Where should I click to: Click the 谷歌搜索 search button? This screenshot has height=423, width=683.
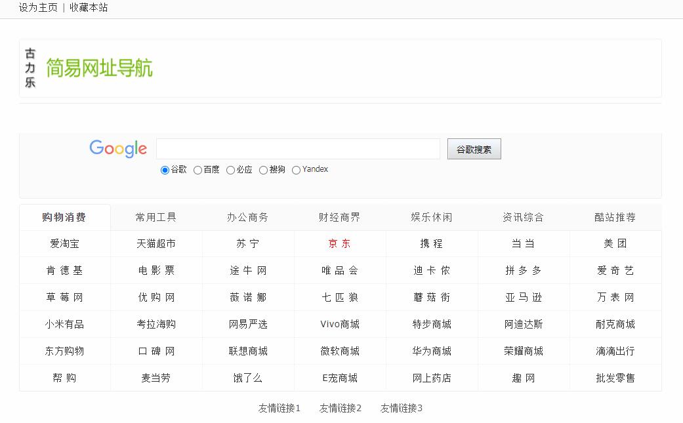[474, 149]
